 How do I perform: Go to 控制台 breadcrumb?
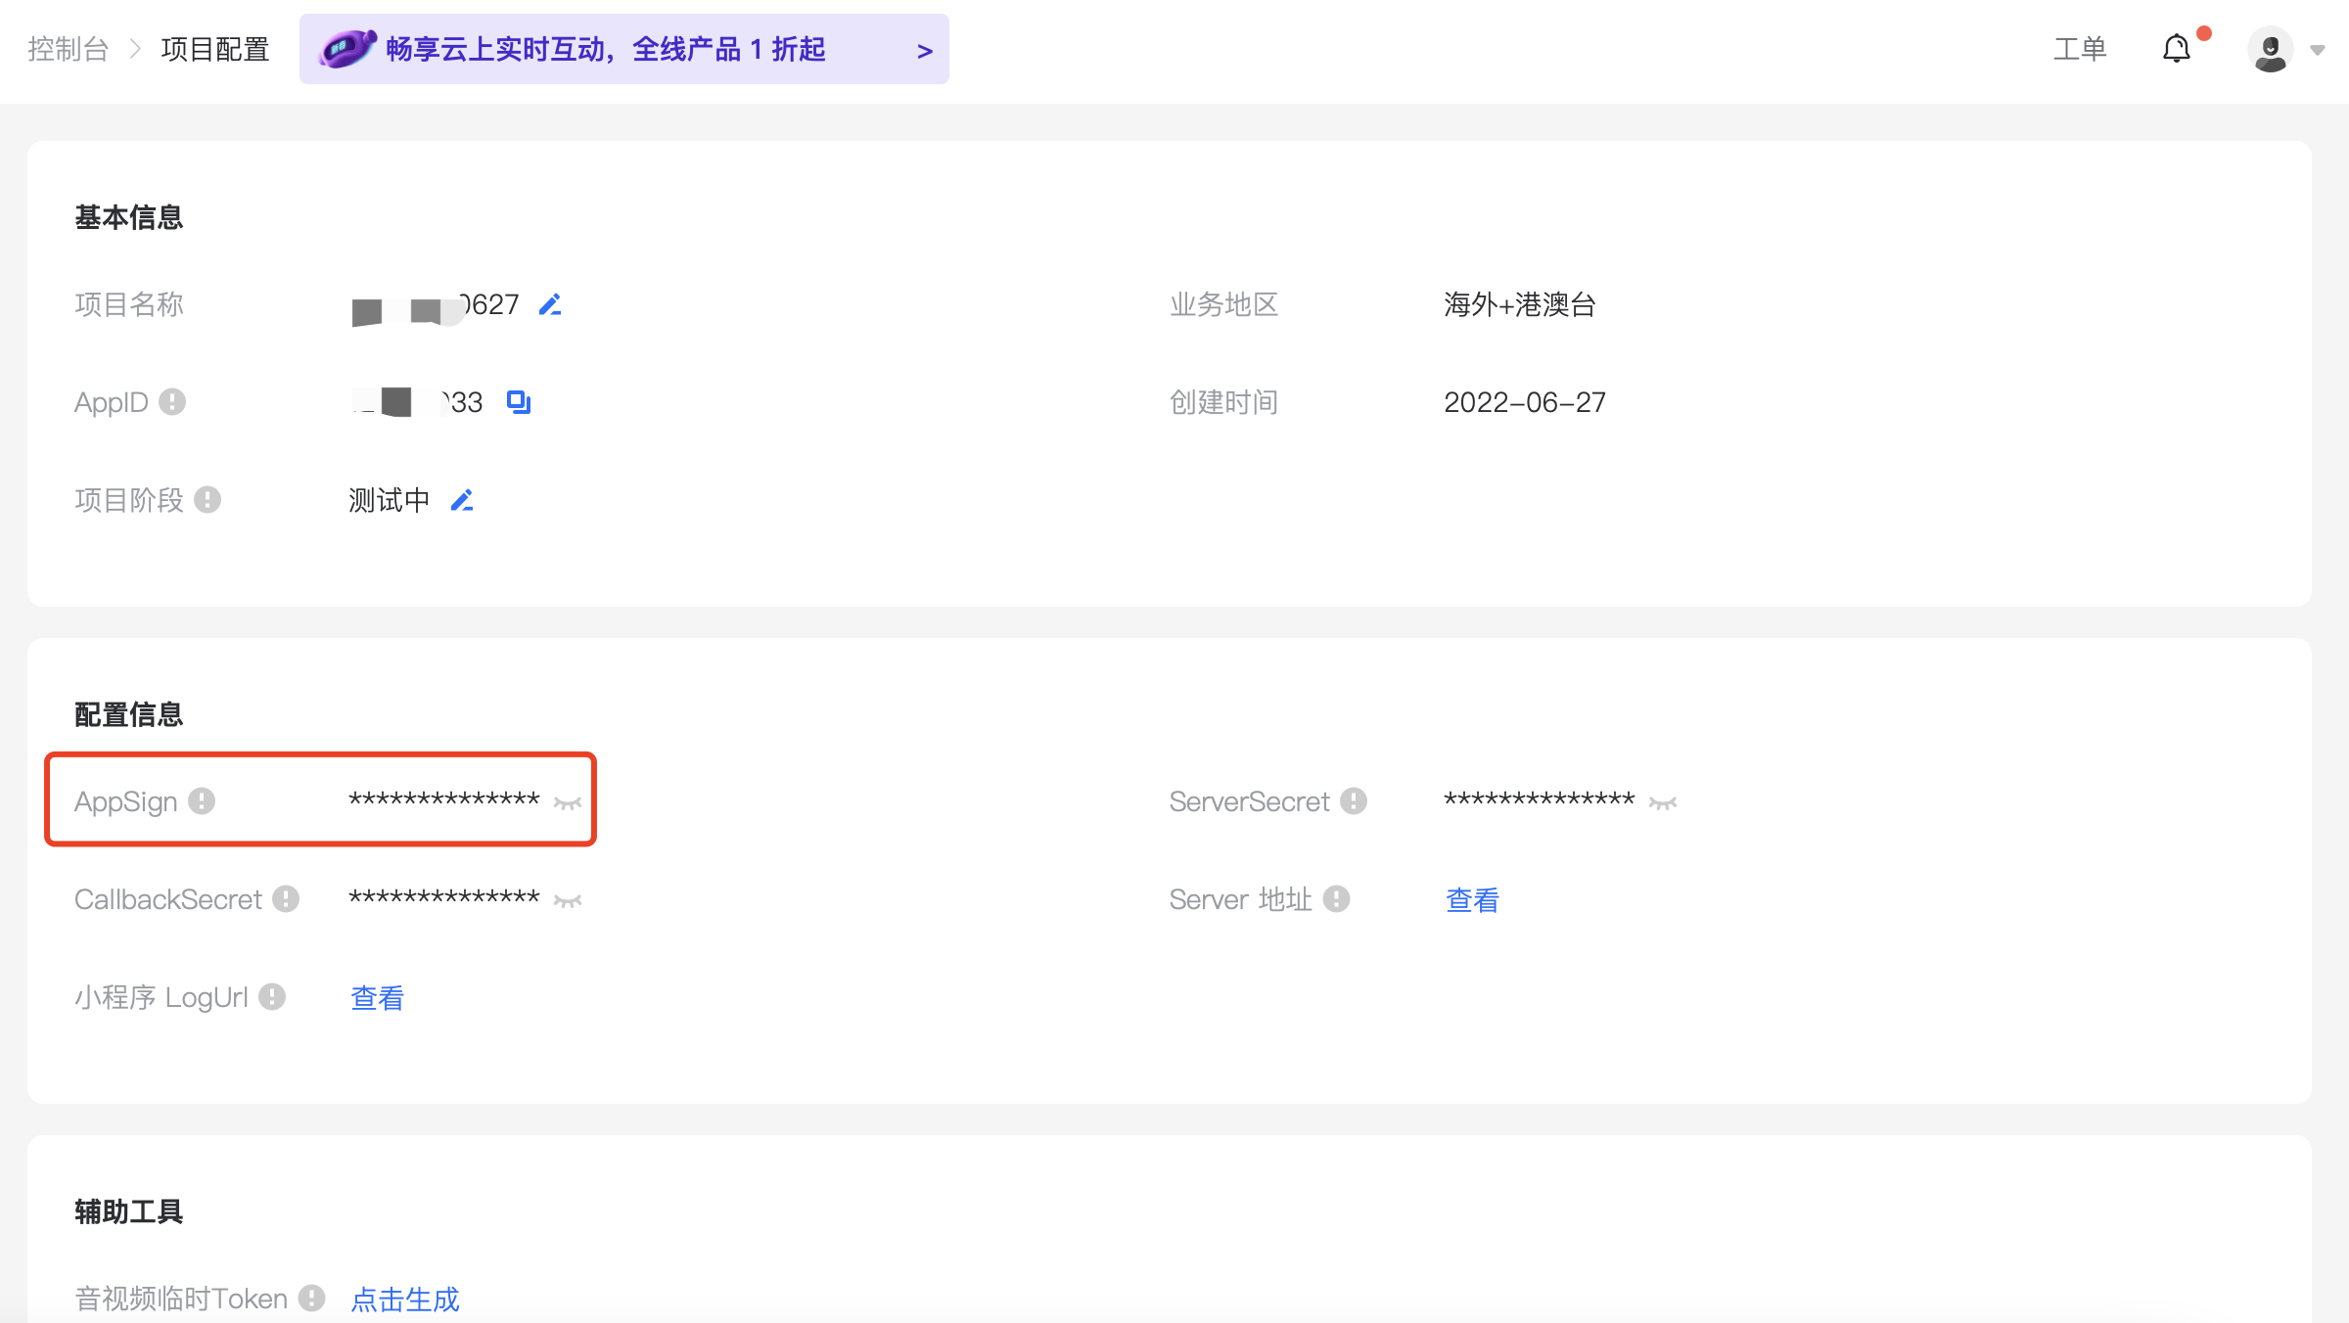[68, 49]
